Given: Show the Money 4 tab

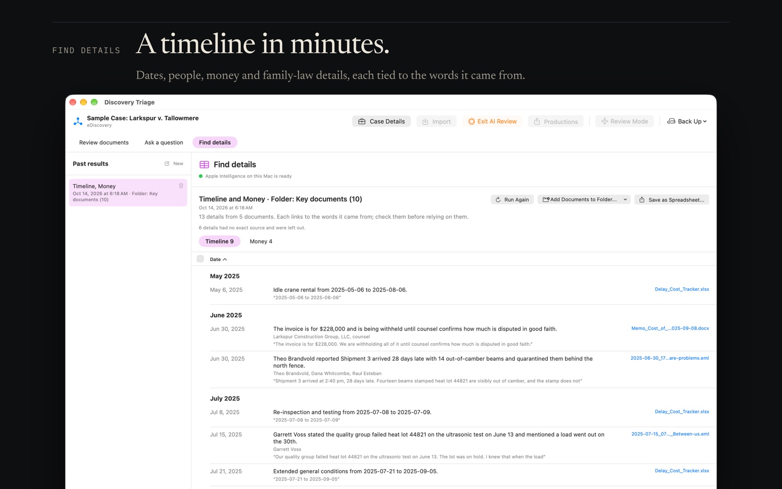Looking at the screenshot, I should pos(261,241).
